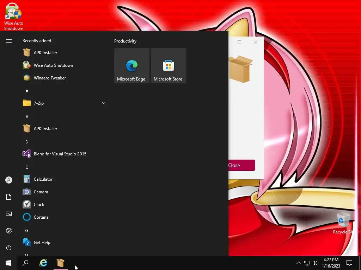Open Documents from the Start sidebar
361x270 pixels.
tap(9, 197)
